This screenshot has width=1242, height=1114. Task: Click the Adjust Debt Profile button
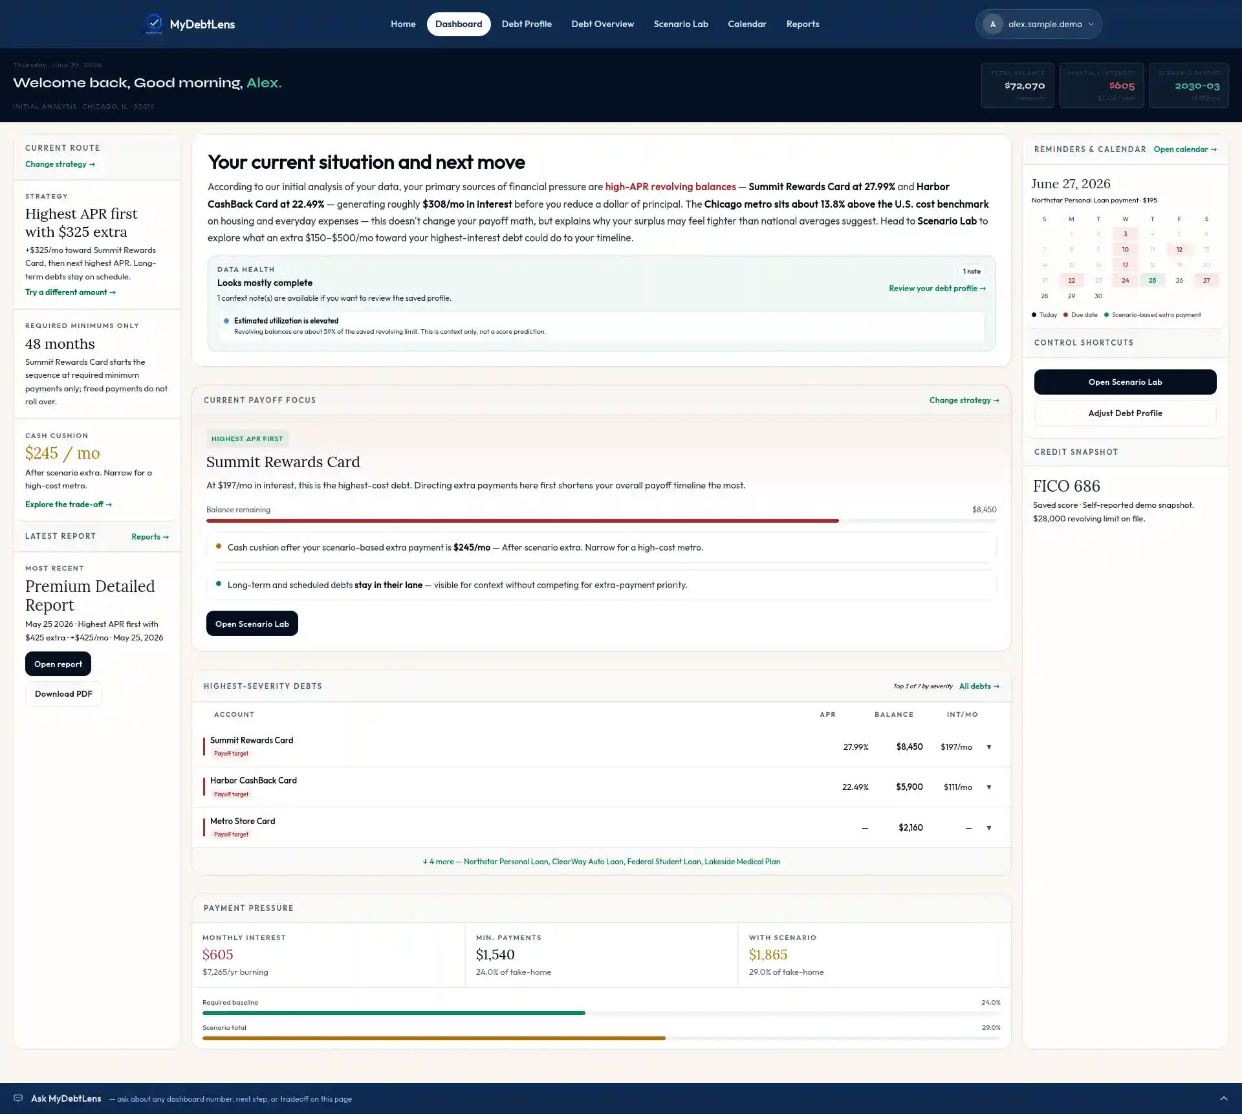pos(1125,413)
